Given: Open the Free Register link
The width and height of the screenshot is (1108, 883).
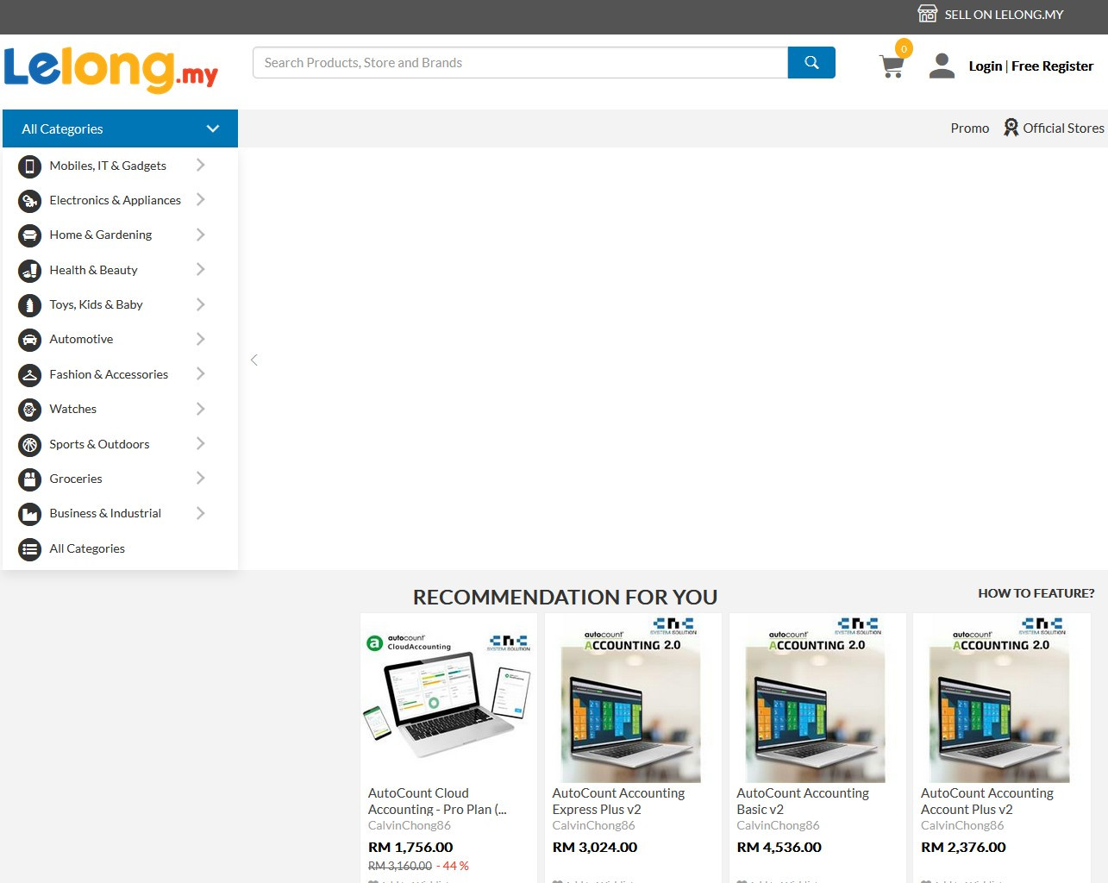Looking at the screenshot, I should [1052, 66].
